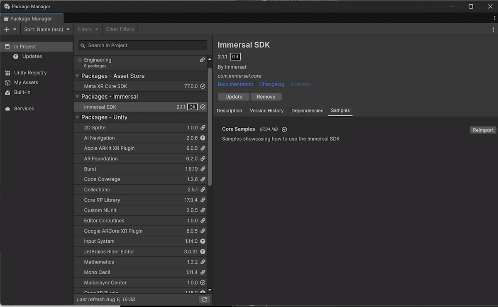Viewport: 498px width, 307px height.
Task: Click lock icon on Editor Coroutines row
Action: click(203, 221)
